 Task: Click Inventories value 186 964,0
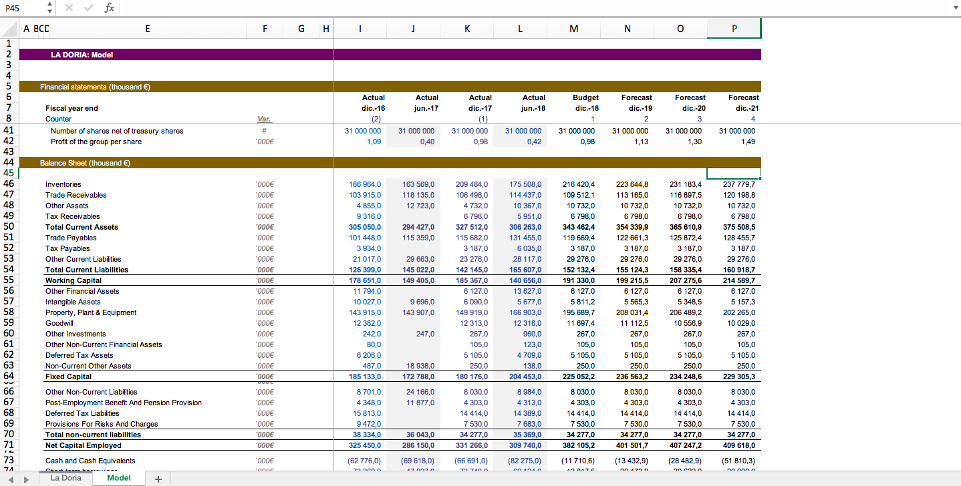pos(365,184)
